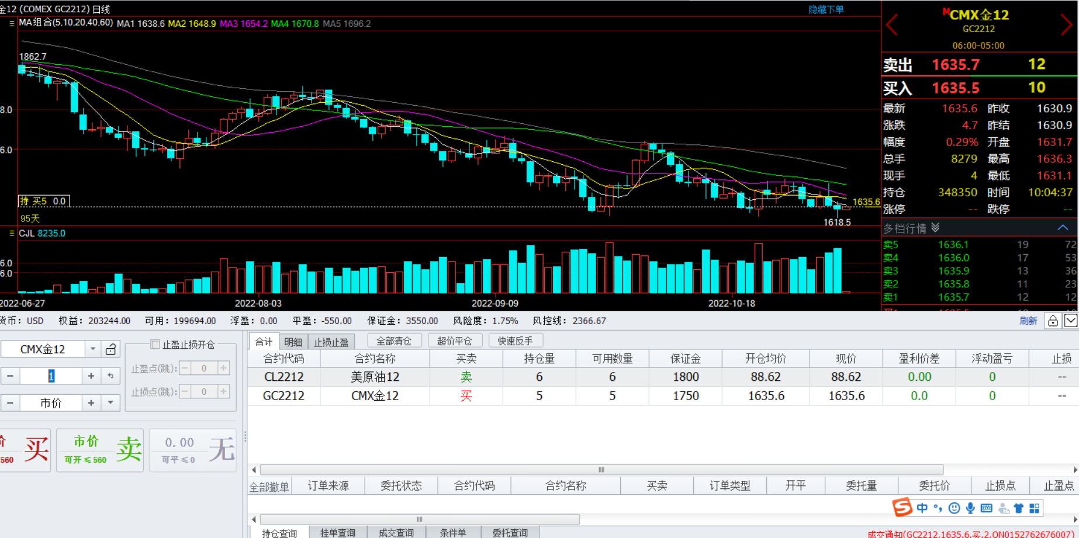Image resolution: width=1079 pixels, height=538 pixels.
Task: Click the 无 close position button
Action: (193, 450)
